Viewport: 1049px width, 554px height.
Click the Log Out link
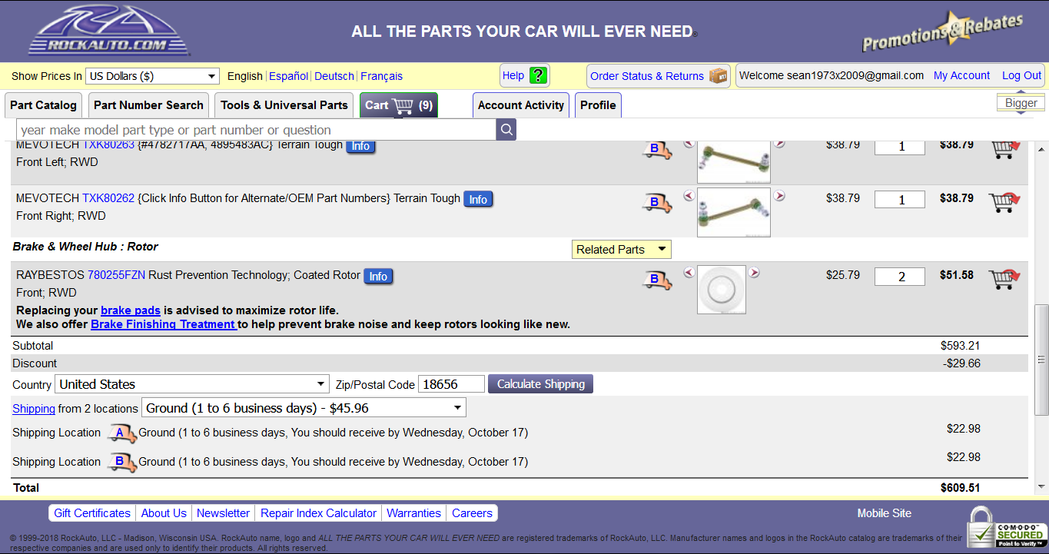coord(1021,75)
